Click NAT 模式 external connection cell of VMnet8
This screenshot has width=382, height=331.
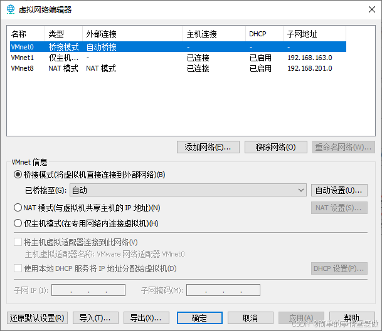click(x=101, y=68)
